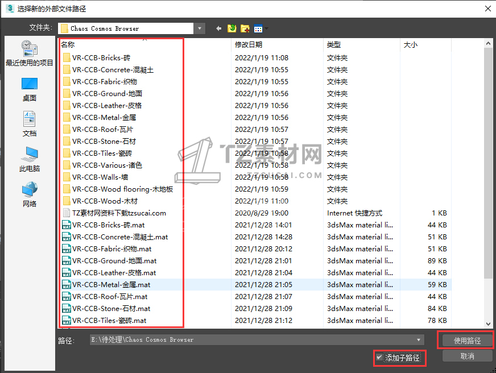Screen dimensions: 496x373
Task: Click the MAT icon of VR-CCB-Bricks-砖.mat
Action: 67,225
